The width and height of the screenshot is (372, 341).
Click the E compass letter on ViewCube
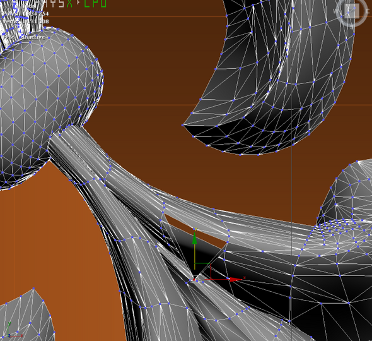click(368, 11)
